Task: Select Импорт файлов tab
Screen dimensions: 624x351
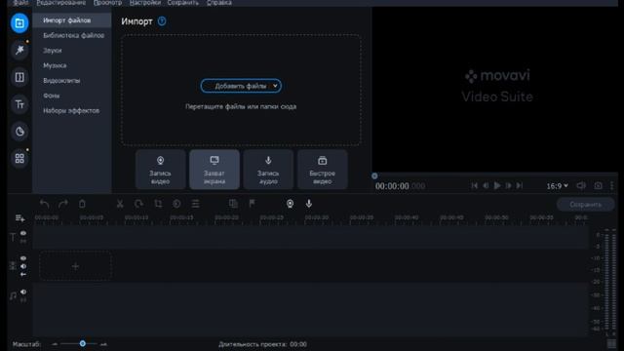Action: (x=72, y=20)
